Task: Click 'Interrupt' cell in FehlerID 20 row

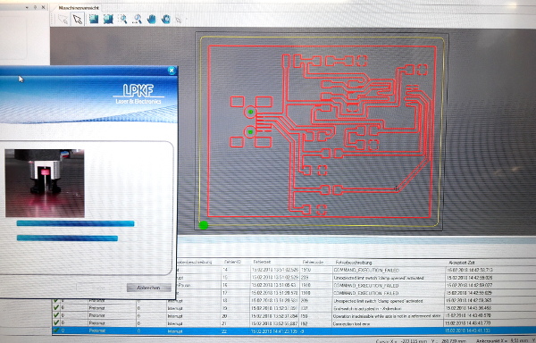Action: click(175, 316)
